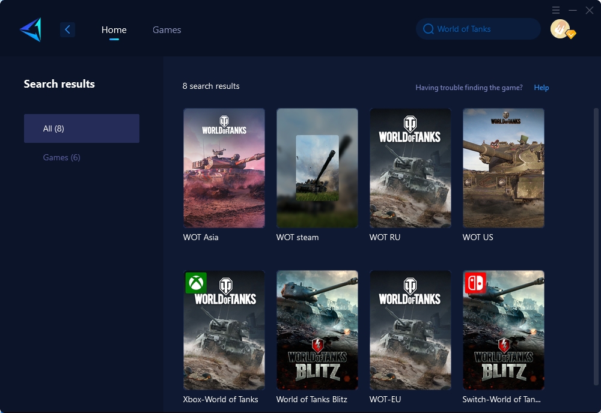This screenshot has height=413, width=601.
Task: Click the results vertical scrollbar
Action: pyautogui.click(x=596, y=247)
